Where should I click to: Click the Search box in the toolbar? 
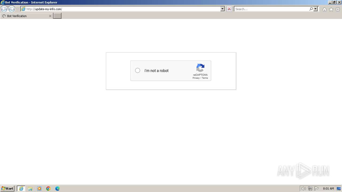click(271, 9)
